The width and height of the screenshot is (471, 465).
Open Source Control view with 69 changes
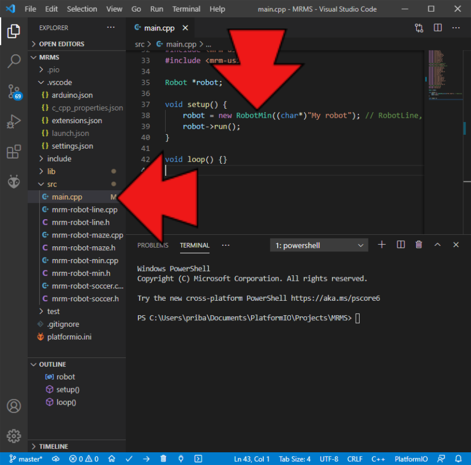pyautogui.click(x=14, y=92)
